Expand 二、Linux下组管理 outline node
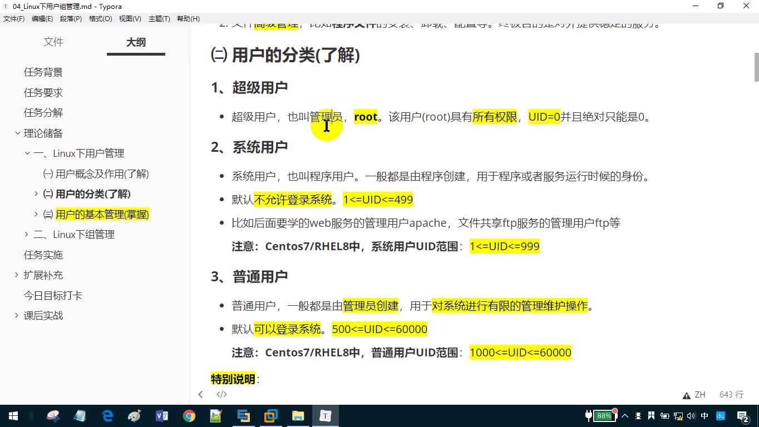The image size is (759, 427). [27, 235]
